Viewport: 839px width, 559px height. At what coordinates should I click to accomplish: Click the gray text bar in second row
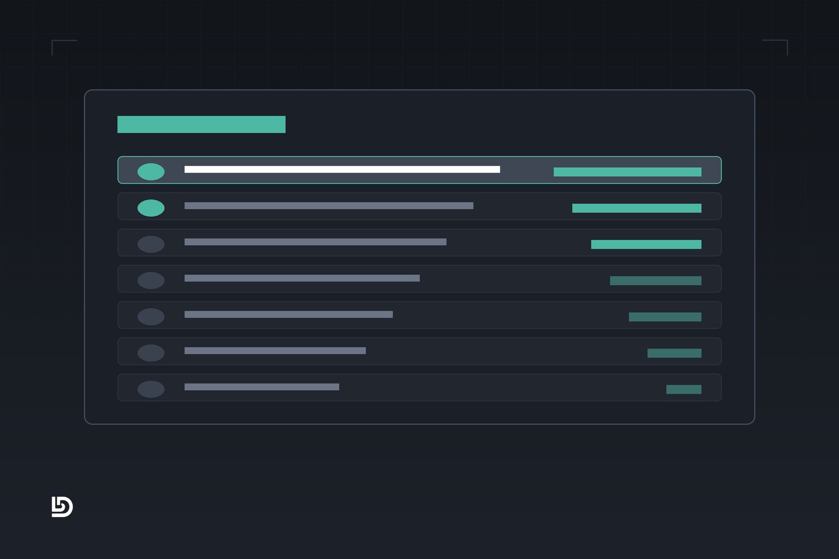pos(329,206)
